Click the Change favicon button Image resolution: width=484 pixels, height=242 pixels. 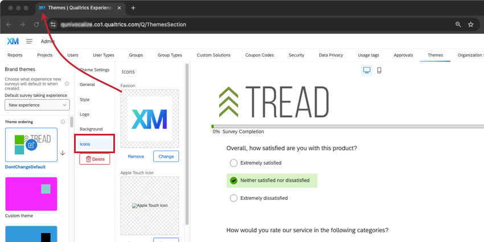pyautogui.click(x=166, y=156)
